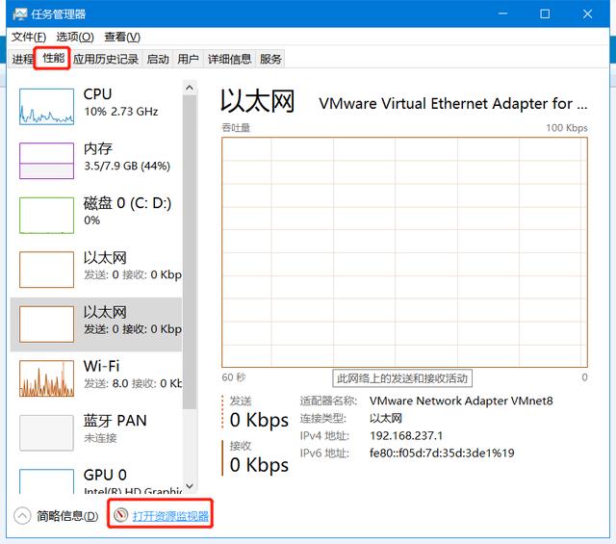
Task: Open the 启动 tab
Action: 158,59
